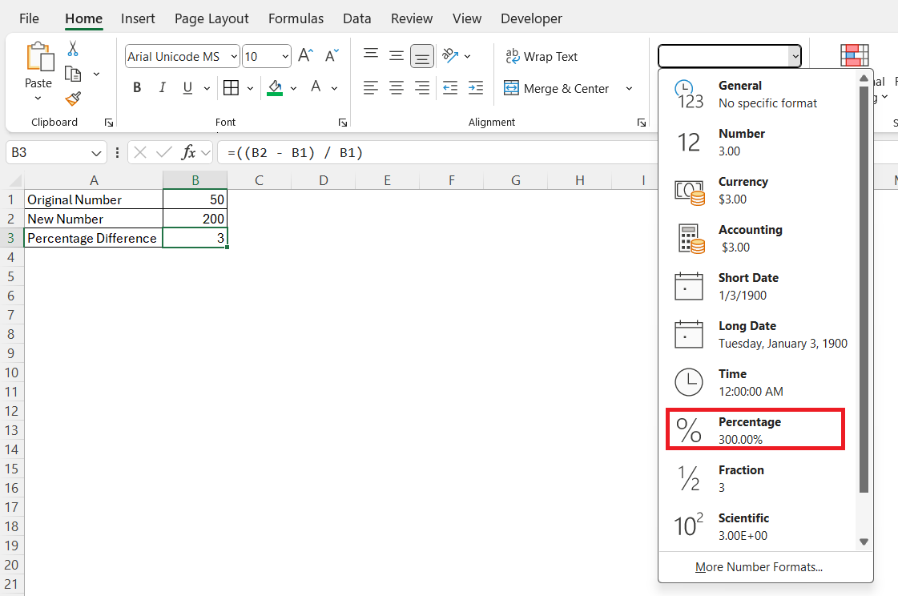
Task: Click the Copy icon
Action: point(73,74)
